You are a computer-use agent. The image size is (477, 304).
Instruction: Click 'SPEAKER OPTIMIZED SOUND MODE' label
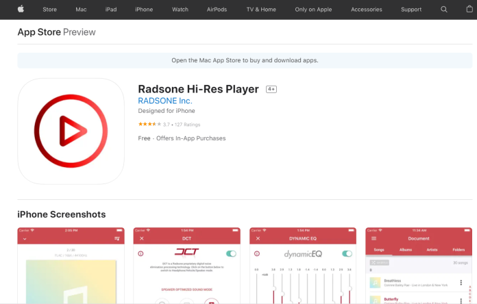pos(187,290)
